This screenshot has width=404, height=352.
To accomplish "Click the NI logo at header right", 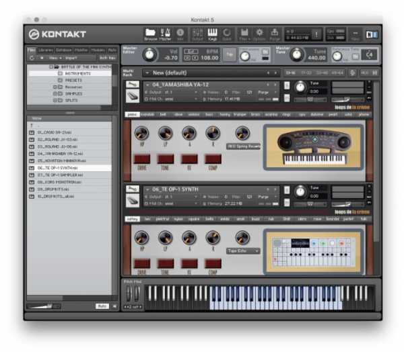I will (372, 34).
